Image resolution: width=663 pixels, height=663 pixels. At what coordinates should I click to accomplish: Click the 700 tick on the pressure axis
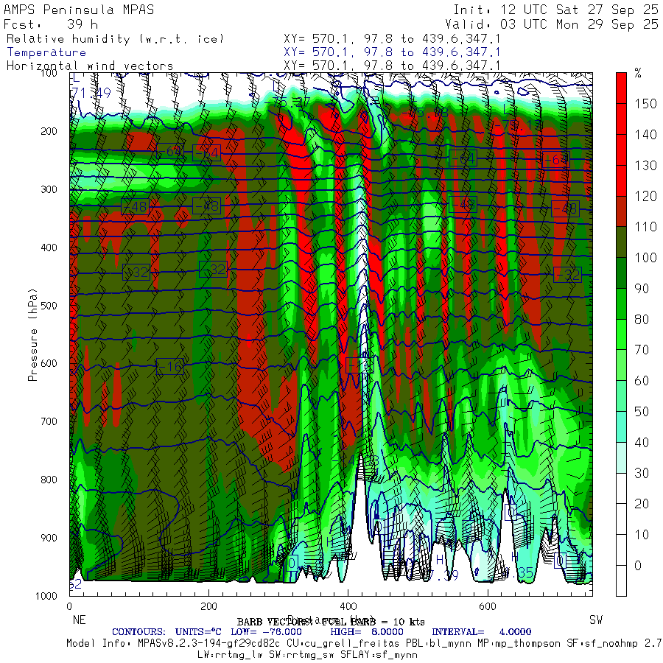click(x=49, y=421)
